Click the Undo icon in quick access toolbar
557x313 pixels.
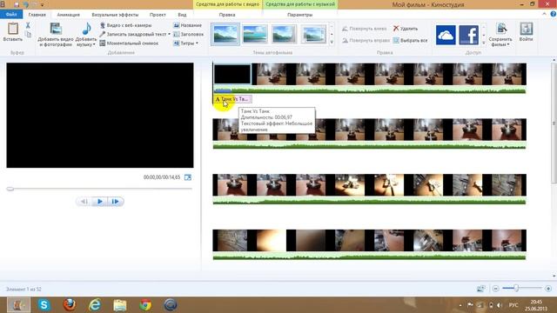(x=26, y=4)
